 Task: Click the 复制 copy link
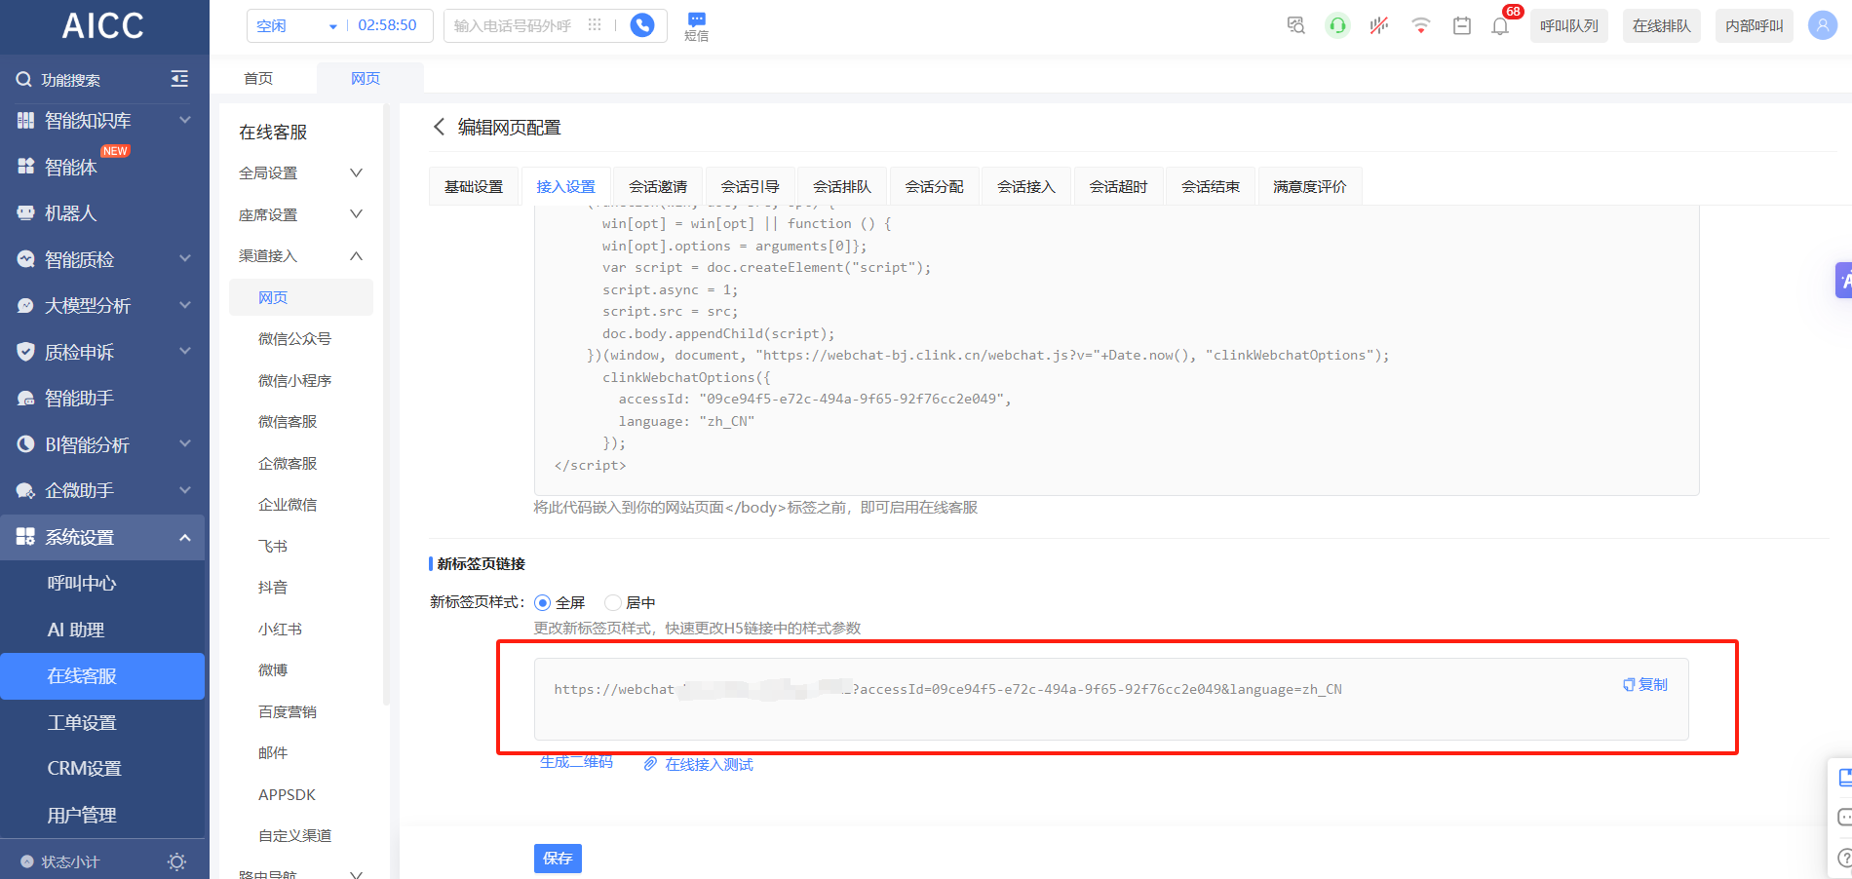(x=1653, y=685)
